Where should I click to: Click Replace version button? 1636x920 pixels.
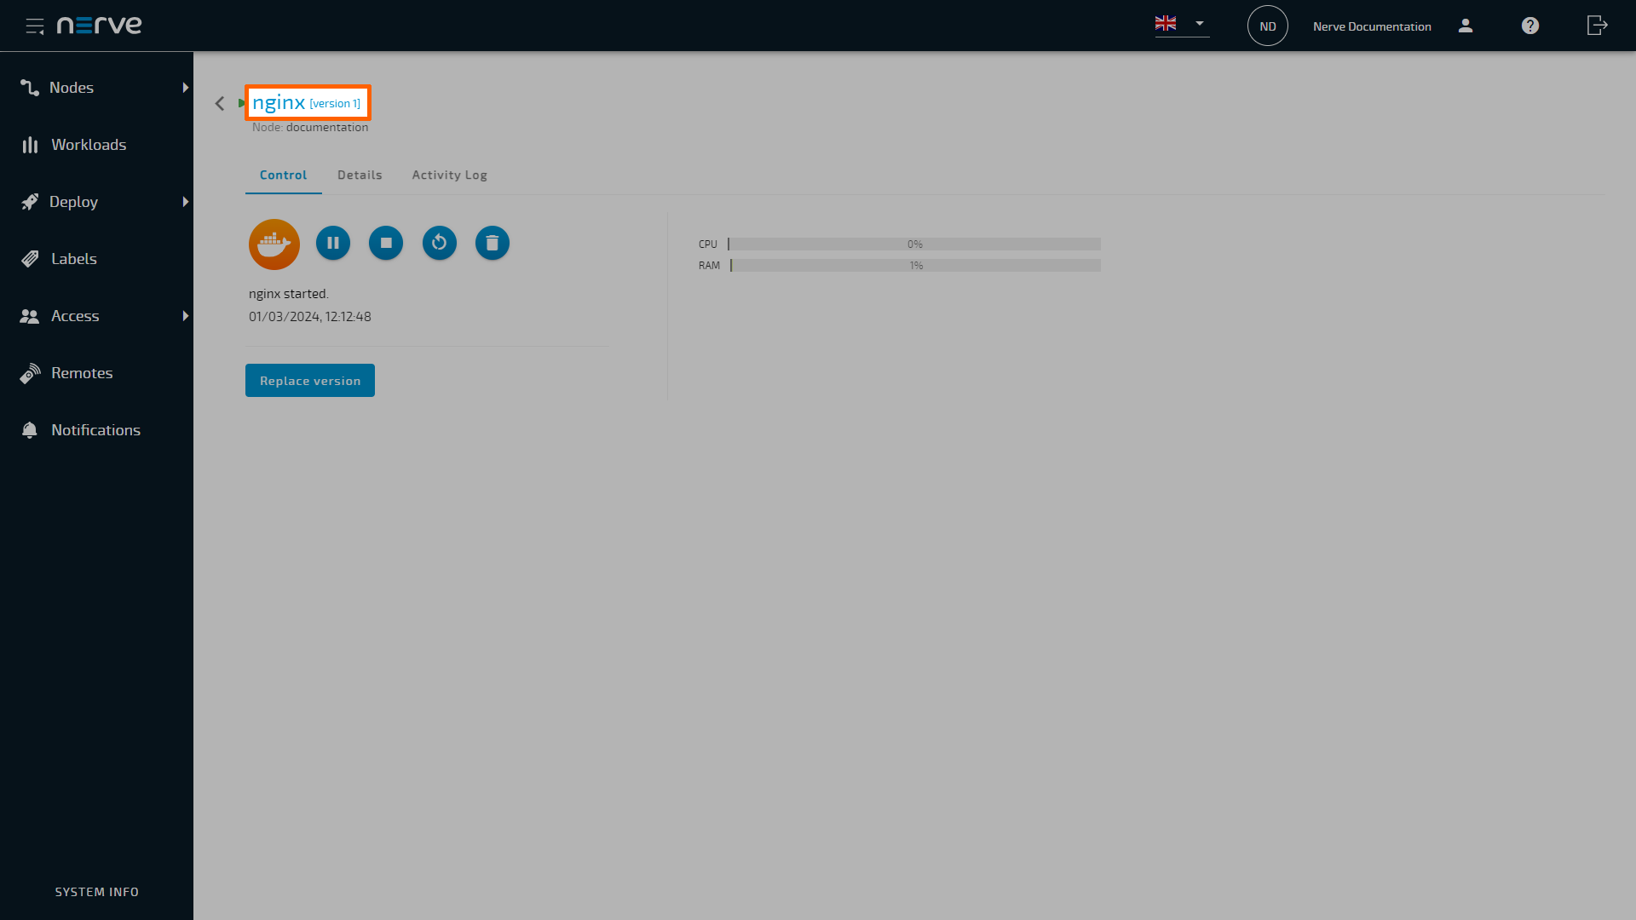pos(310,380)
